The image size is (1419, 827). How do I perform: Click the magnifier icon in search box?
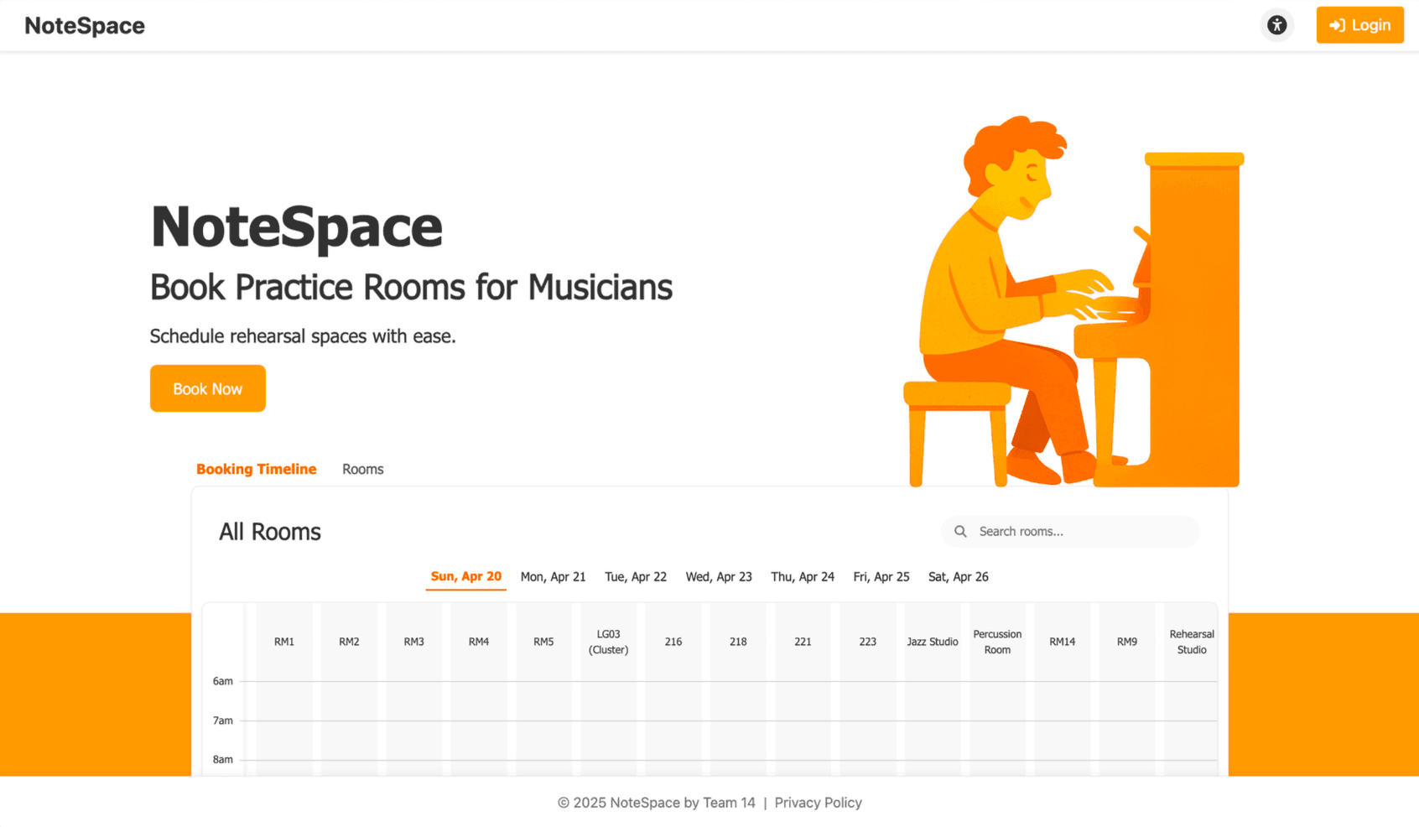tap(960, 532)
